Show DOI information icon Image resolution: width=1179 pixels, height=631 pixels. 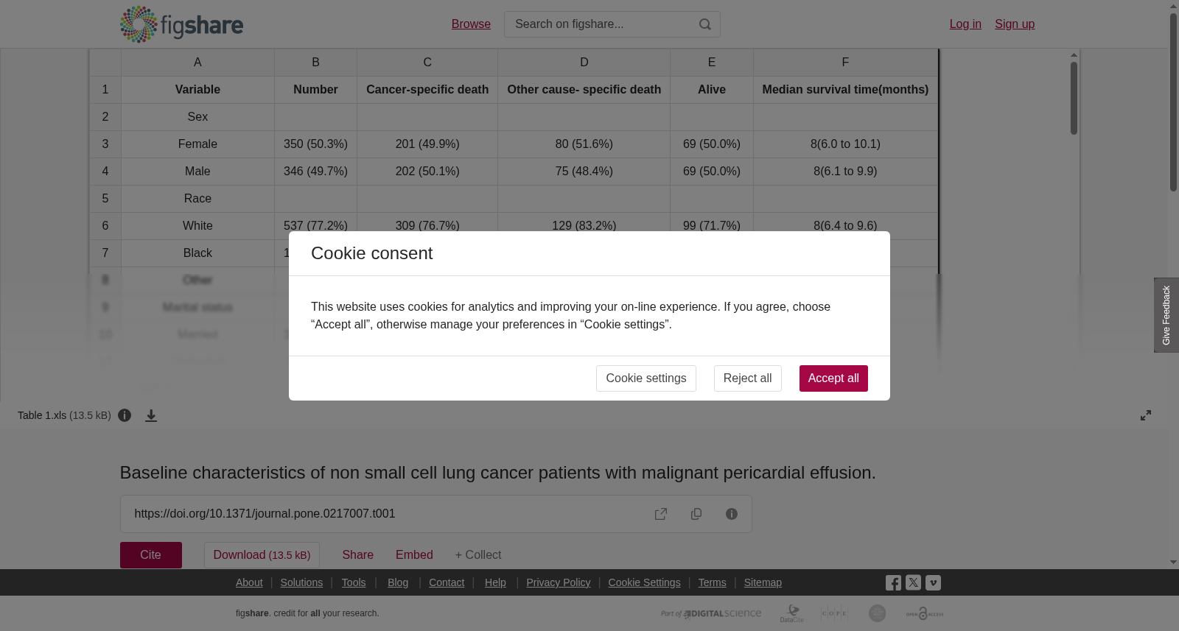click(732, 514)
